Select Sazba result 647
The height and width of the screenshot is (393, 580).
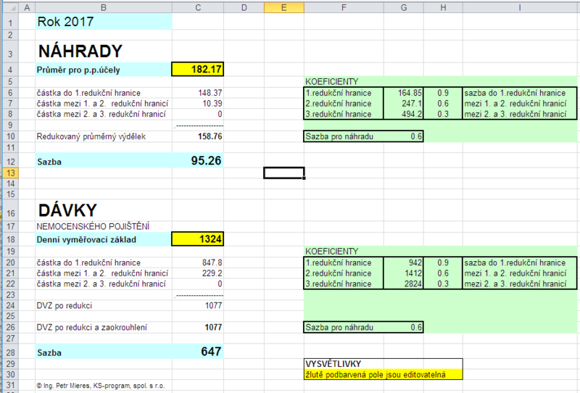coord(198,352)
